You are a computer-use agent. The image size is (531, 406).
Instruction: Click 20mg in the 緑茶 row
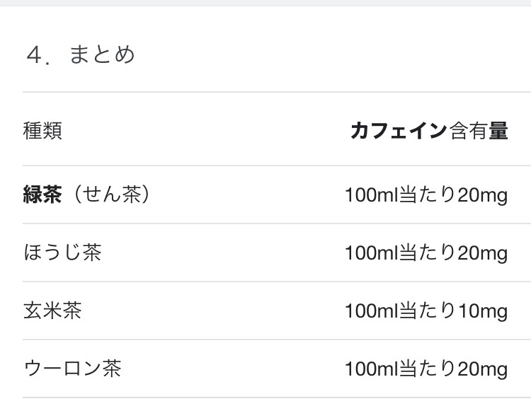[x=483, y=195]
